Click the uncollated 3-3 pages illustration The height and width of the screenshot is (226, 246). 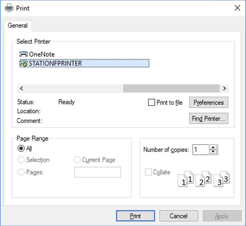(x=221, y=179)
